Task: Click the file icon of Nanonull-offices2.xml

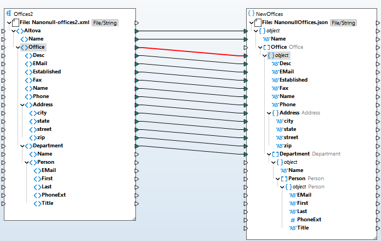Action: (15, 23)
